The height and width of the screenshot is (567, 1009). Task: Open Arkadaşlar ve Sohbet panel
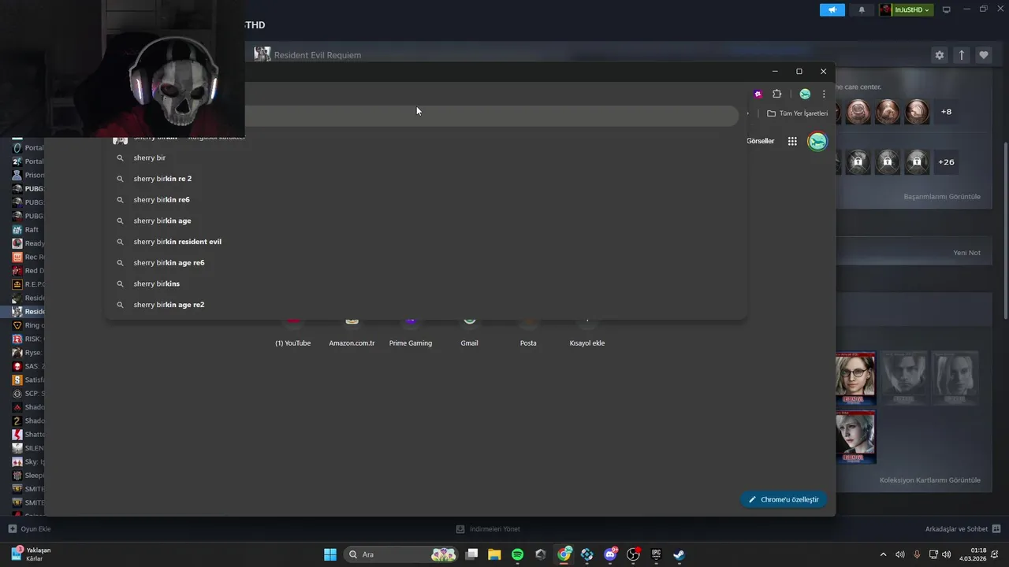(962, 529)
